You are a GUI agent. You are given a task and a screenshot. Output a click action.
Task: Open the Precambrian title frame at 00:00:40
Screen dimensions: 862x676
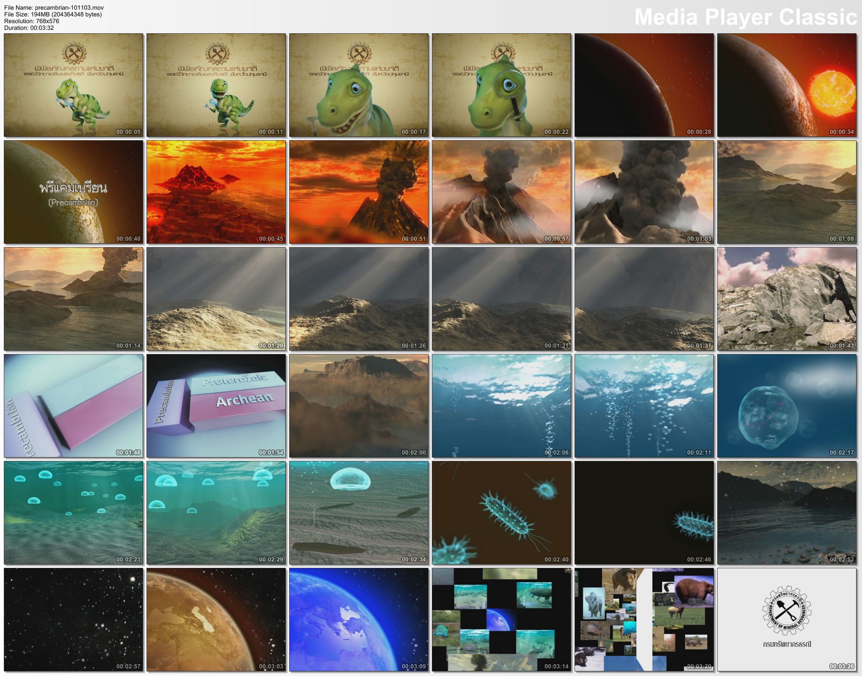click(74, 192)
